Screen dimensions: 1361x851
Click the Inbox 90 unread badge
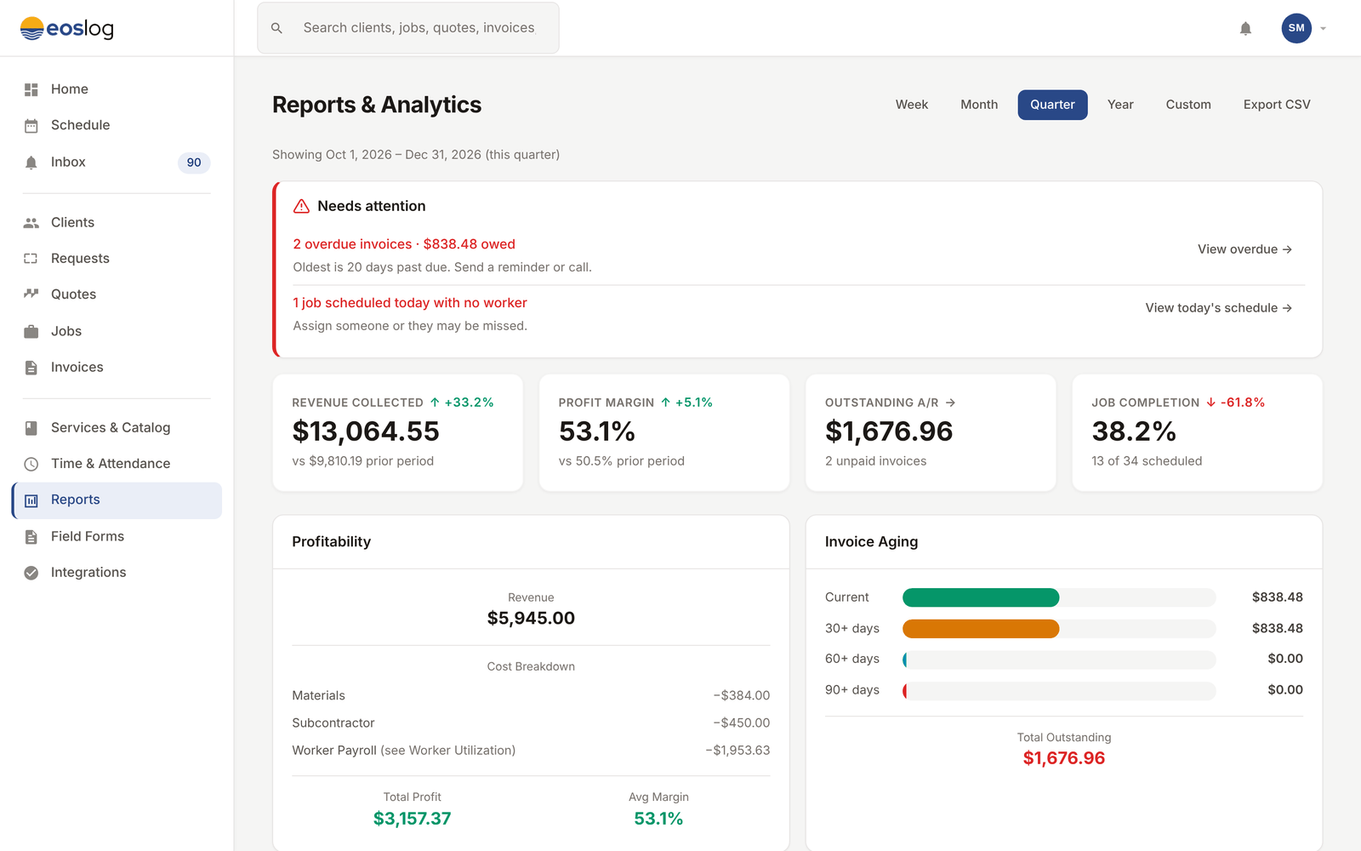tap(194, 163)
